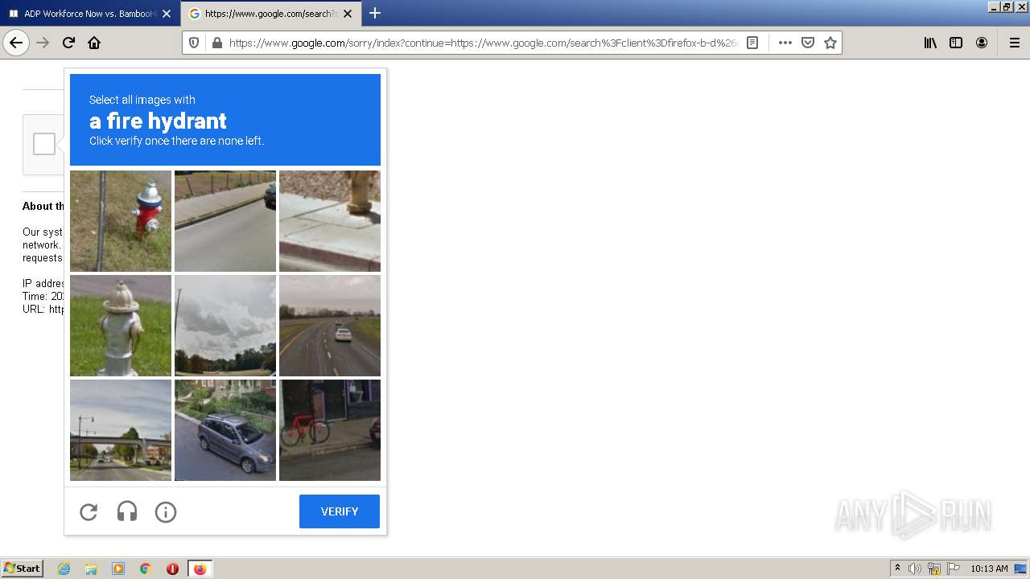The height and width of the screenshot is (579, 1030).
Task: Open Action Center flag icon
Action: click(x=954, y=569)
